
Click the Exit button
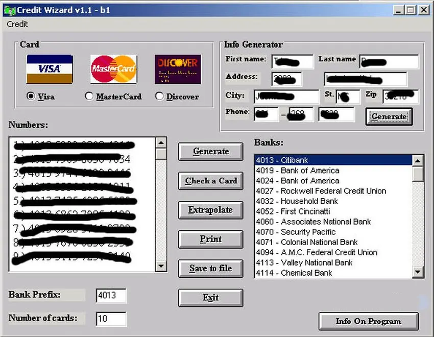pyautogui.click(x=210, y=298)
